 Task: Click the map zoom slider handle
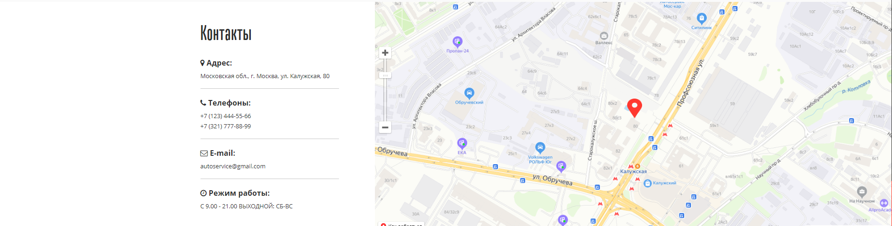click(x=385, y=75)
